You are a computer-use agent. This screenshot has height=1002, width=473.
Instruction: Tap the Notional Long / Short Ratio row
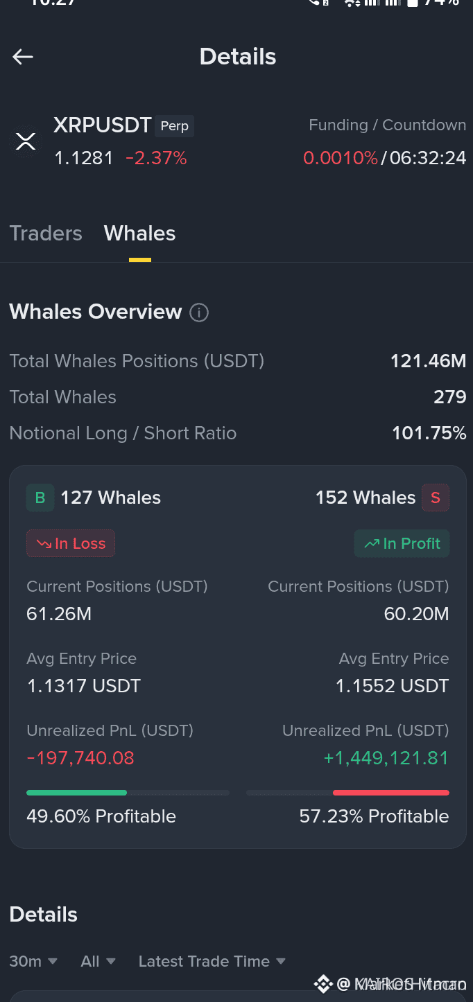[237, 433]
